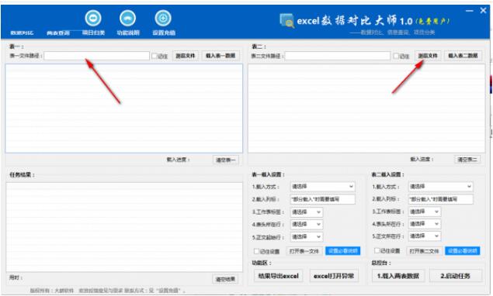Open 表二 3.工作表标签 dropdown
Image resolution: width=493 pixels, height=296 pixels.
425,212
